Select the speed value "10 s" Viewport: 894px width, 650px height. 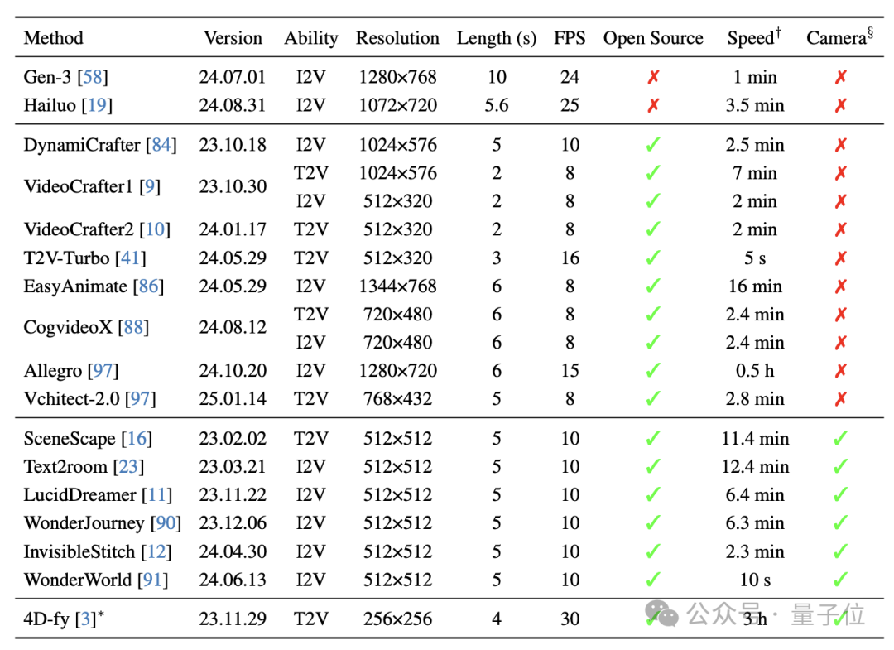click(x=755, y=580)
